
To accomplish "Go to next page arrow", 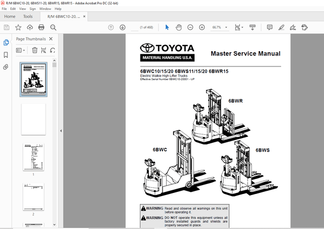I will 122,27.
